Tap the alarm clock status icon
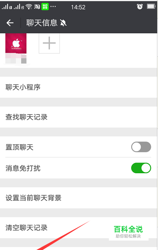158x250 pixels. point(140,6)
